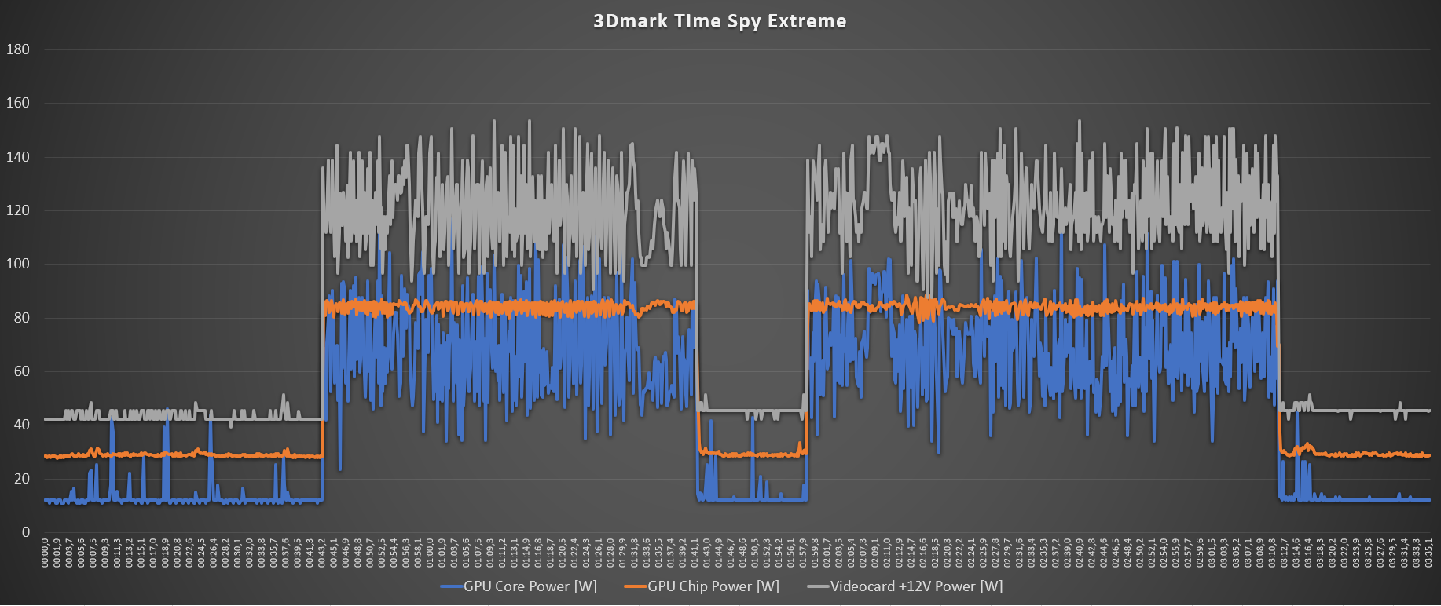Viewport: 1441px width, 606px height.
Task: Click the 01:00,0 time axis label
Action: pyautogui.click(x=430, y=553)
